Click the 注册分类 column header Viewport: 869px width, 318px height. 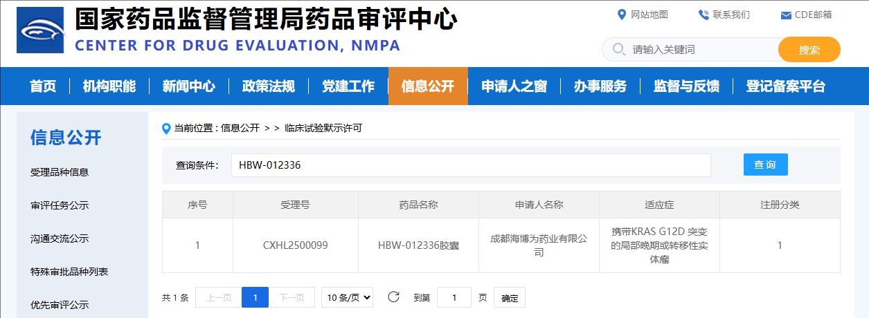click(780, 205)
